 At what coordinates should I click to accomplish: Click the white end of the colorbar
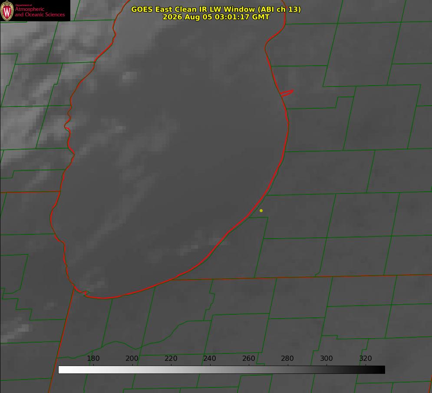(x=63, y=370)
